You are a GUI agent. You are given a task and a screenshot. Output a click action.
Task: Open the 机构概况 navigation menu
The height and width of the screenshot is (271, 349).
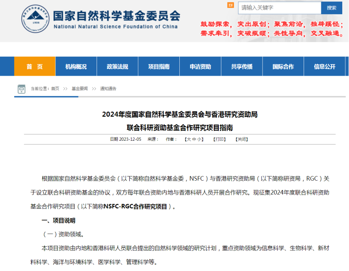tap(76, 66)
